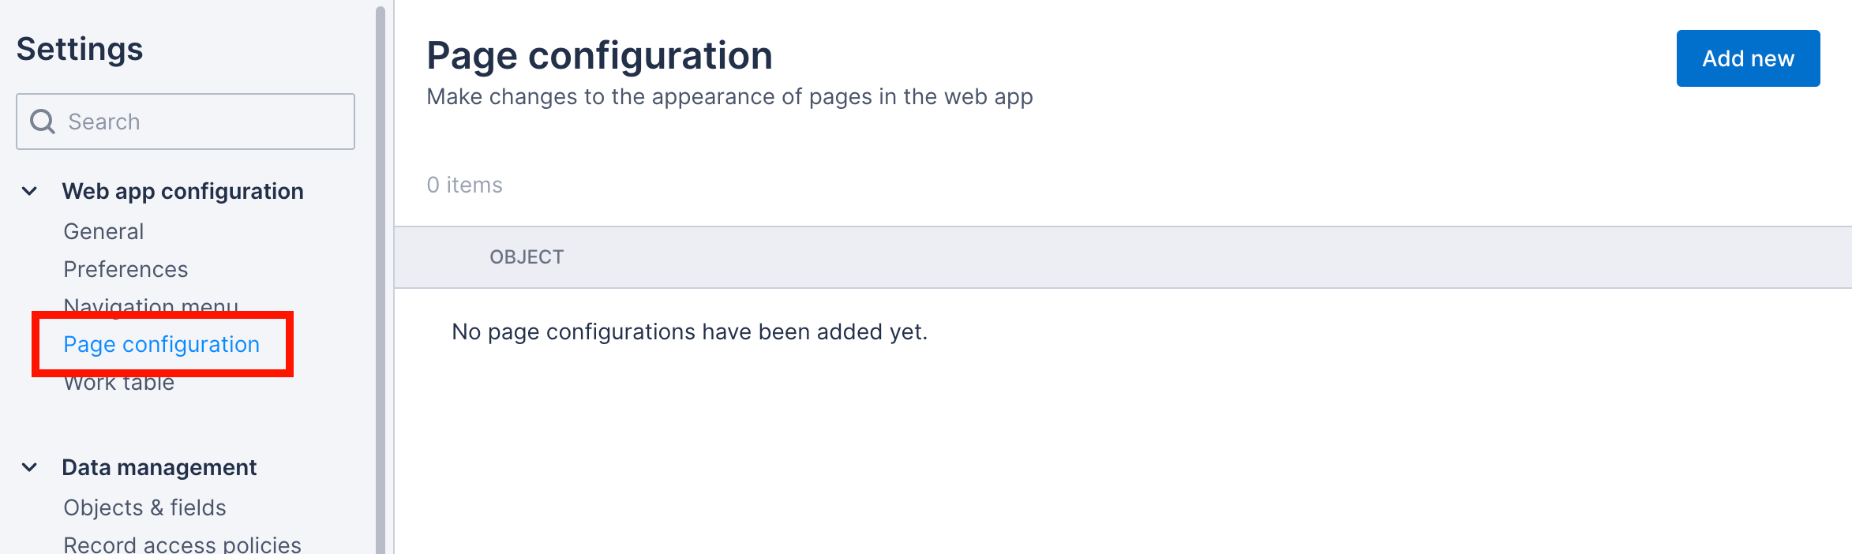Collapse the Web app configuration section
Image resolution: width=1852 pixels, height=554 pixels.
pos(29,189)
